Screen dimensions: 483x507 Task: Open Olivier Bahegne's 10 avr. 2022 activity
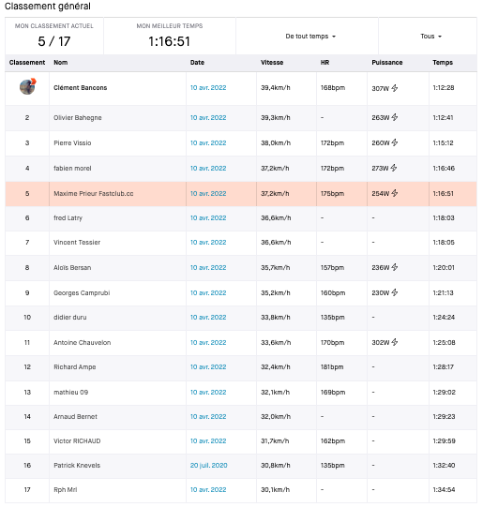(208, 118)
